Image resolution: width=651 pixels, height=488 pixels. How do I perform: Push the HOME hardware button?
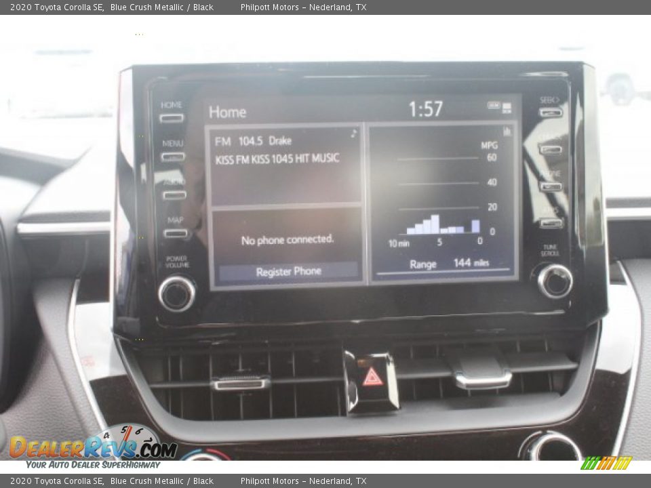172,118
